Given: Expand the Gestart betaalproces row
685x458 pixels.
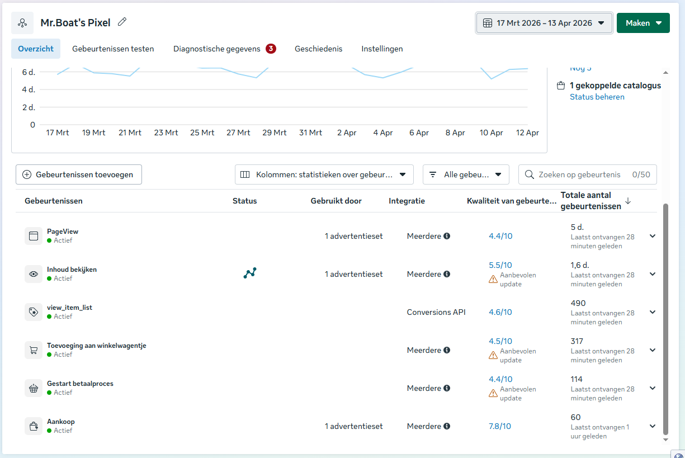Looking at the screenshot, I should click(652, 388).
